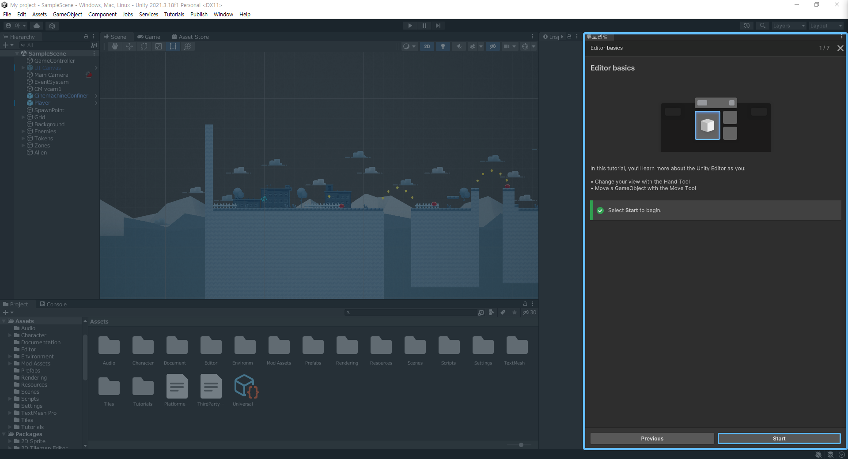The height and width of the screenshot is (459, 848).
Task: Open the scene camera settings dropdown
Action: 510,46
